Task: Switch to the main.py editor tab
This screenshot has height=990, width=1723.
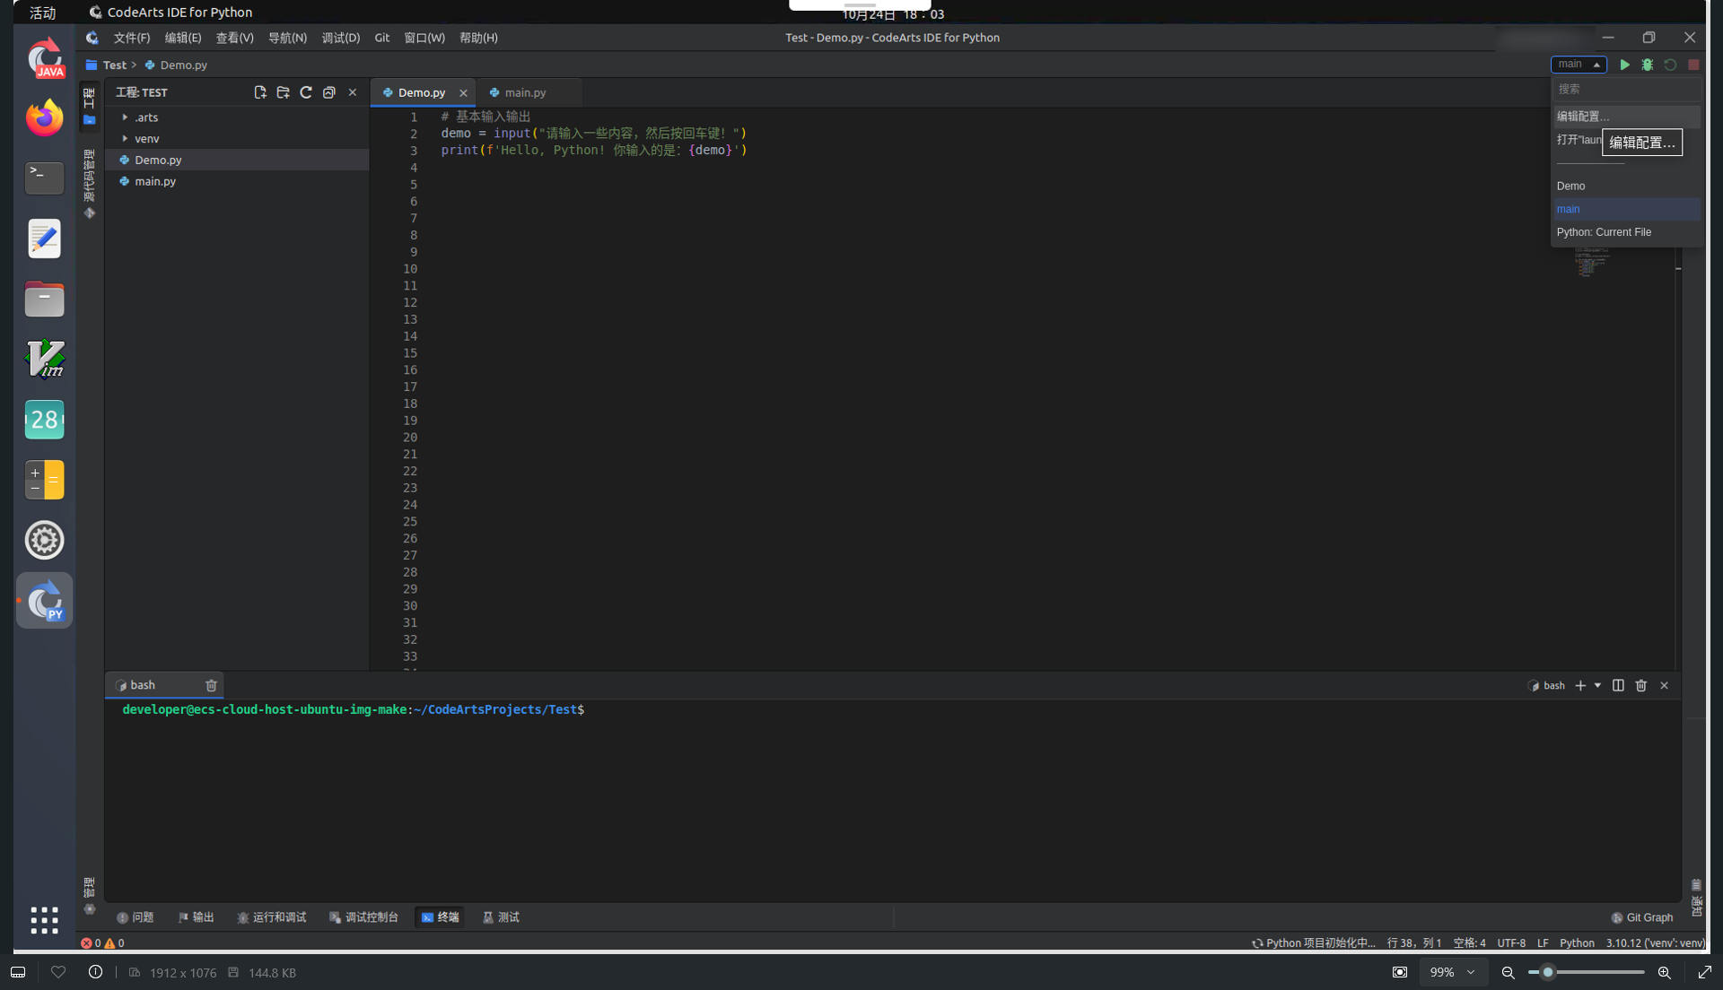Action: tap(525, 92)
